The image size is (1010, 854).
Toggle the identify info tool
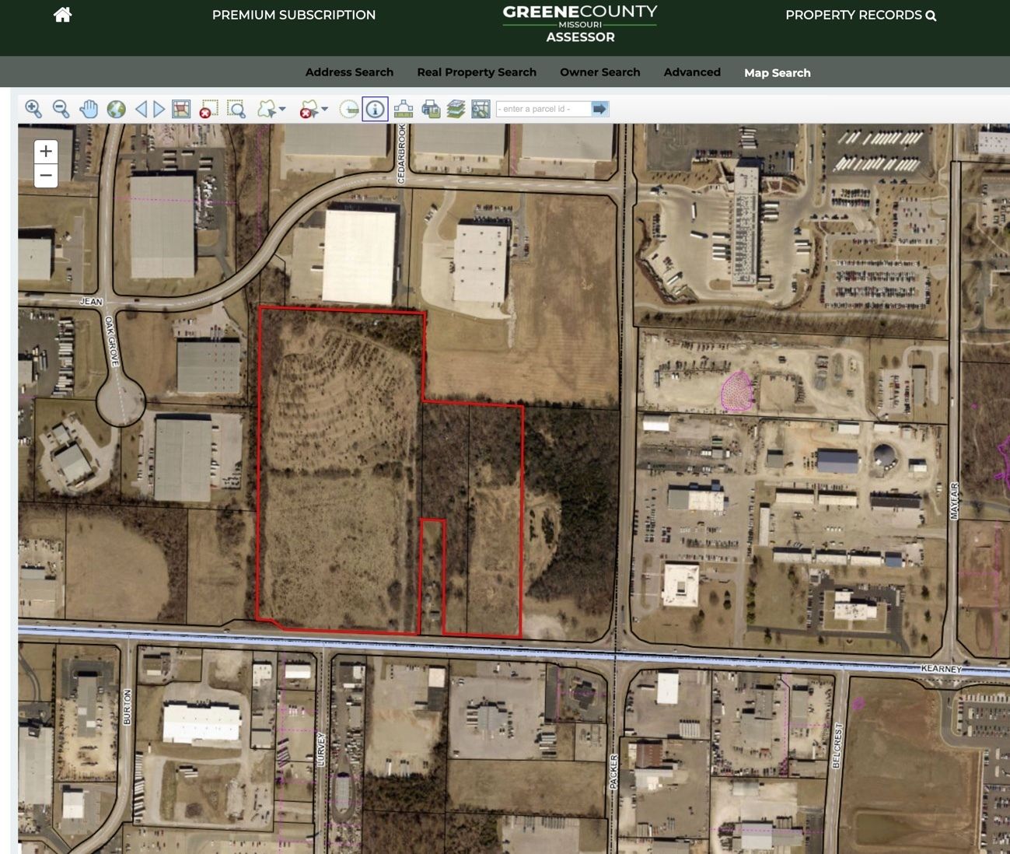coord(375,109)
